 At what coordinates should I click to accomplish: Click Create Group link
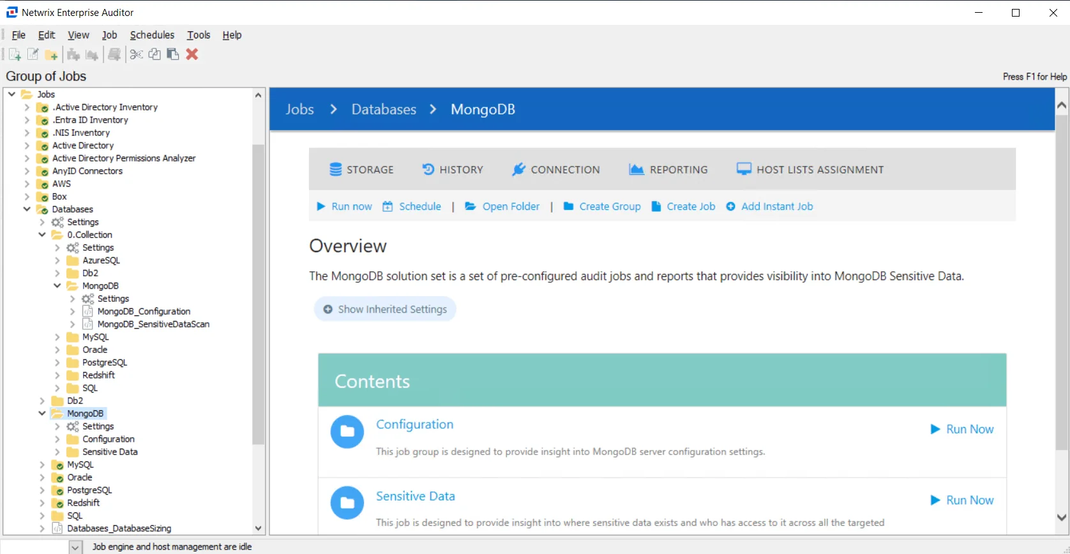tap(602, 207)
